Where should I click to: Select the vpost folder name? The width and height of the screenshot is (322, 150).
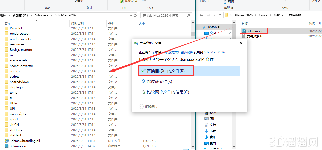14,119
